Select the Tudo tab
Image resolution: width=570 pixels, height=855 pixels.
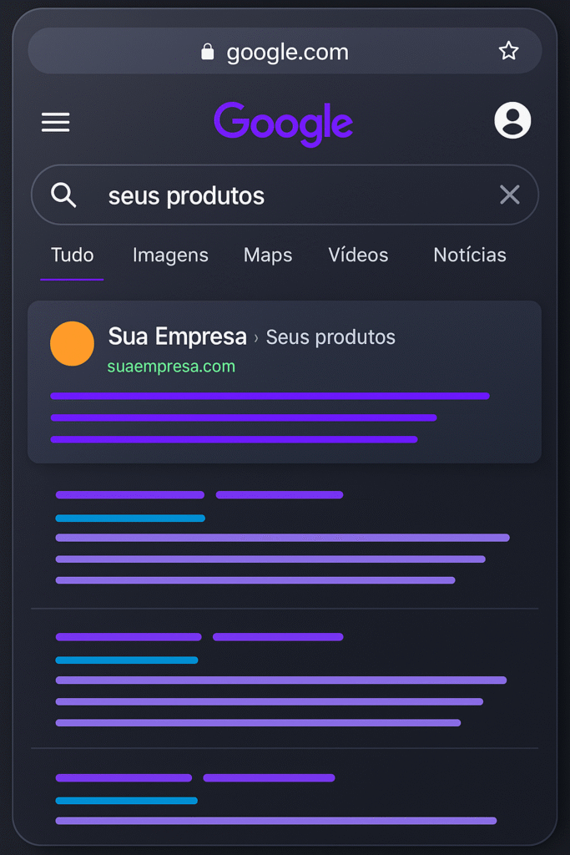(72, 255)
